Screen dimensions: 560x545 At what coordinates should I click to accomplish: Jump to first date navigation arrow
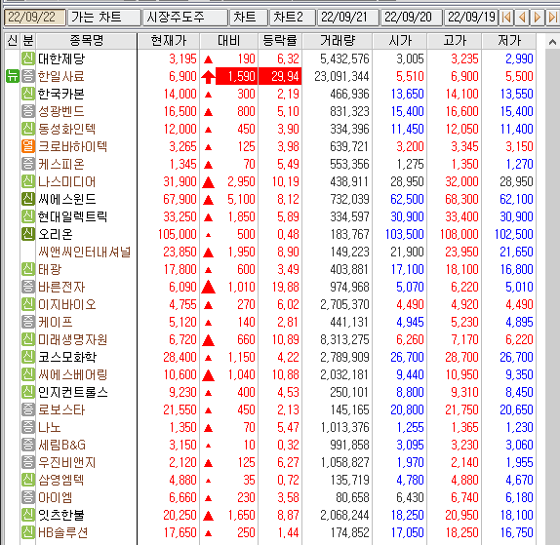point(506,18)
